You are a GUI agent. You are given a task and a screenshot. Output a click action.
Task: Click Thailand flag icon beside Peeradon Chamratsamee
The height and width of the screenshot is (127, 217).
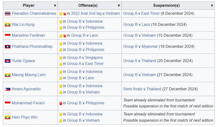(x=8, y=14)
